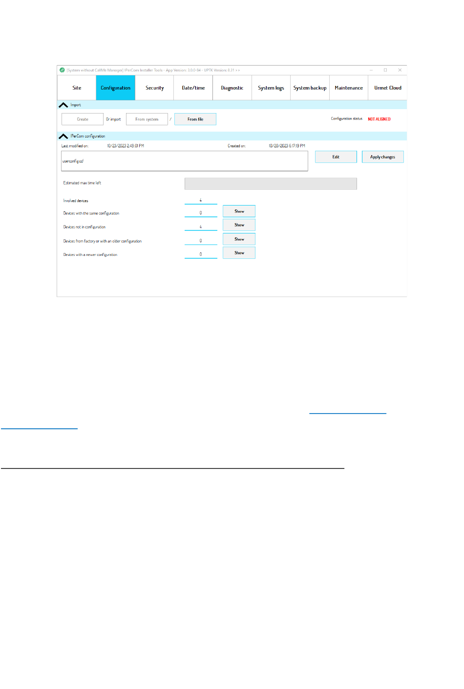Click the IPerCom configuration header label
464x689 pixels.
pyautogui.click(x=88, y=137)
